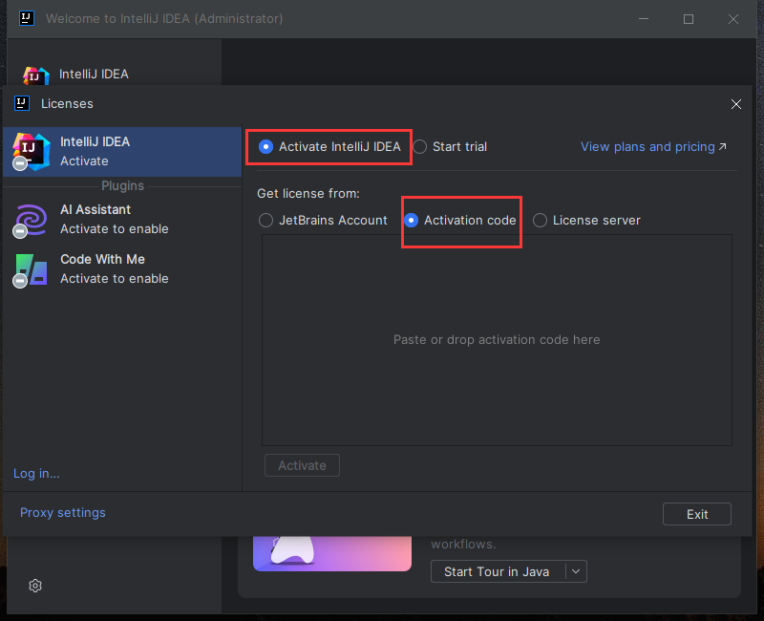Select the License server option

(540, 220)
